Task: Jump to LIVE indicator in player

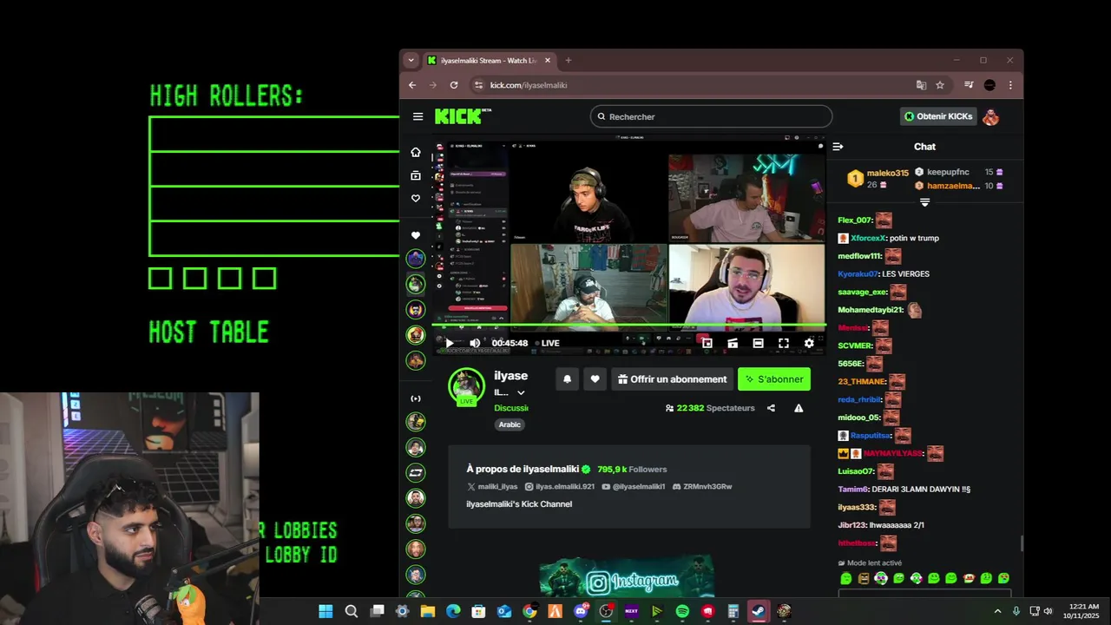Action: click(547, 343)
